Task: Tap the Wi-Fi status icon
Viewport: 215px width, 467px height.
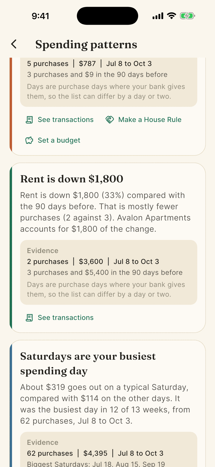Action: point(171,16)
